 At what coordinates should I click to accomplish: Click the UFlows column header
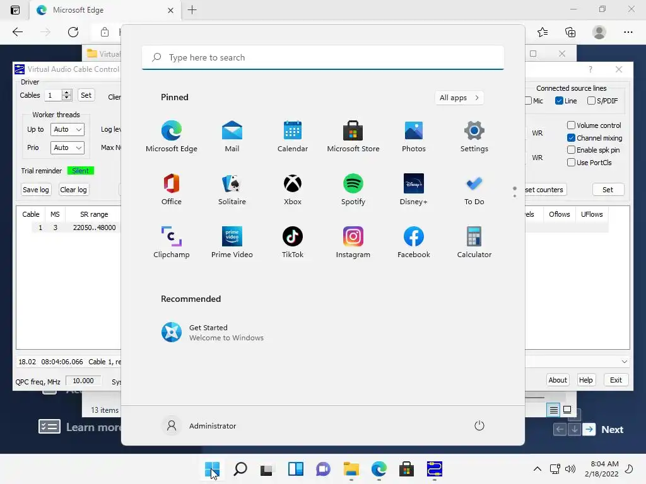point(592,214)
